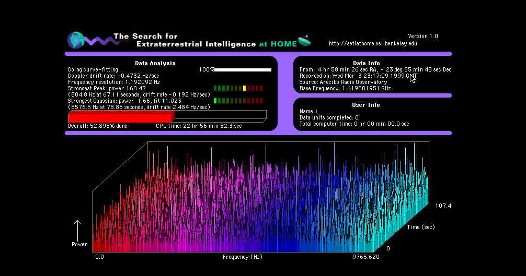This screenshot has height=276, width=526.
Task: Click the "Frequency resolution: 1.192092 Hz" line
Action: click(x=113, y=82)
